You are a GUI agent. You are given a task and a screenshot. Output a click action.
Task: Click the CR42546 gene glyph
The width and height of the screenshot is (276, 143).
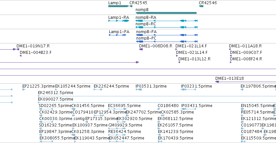[x=201, y=6]
